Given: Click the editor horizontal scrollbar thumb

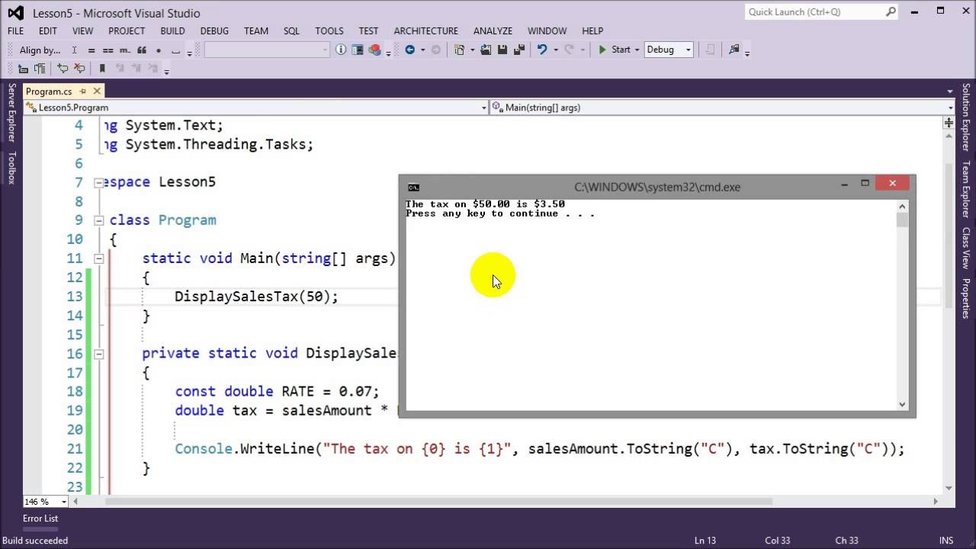Looking at the screenshot, I should click(438, 502).
